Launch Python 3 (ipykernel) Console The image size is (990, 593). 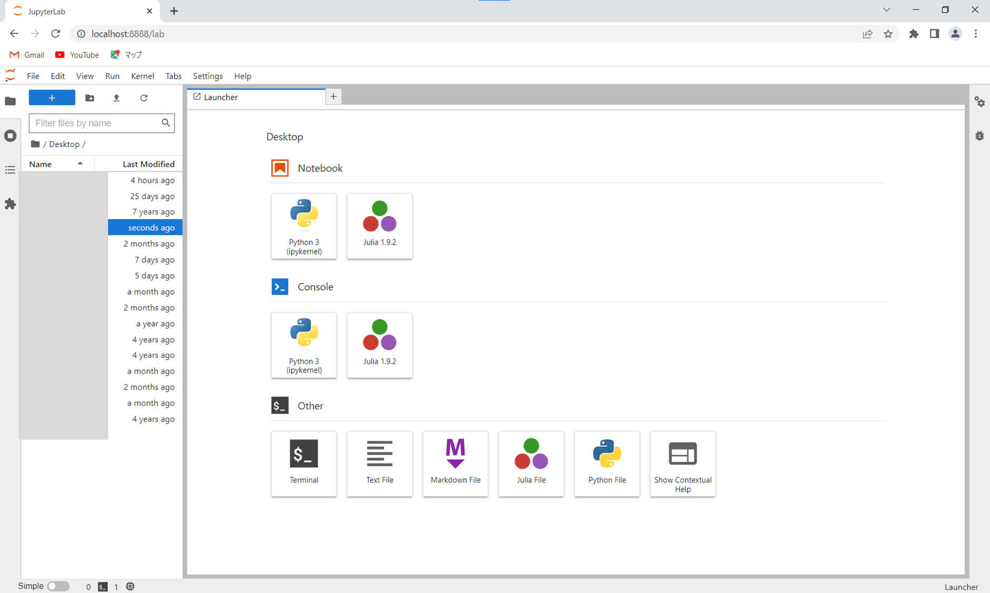pos(304,345)
